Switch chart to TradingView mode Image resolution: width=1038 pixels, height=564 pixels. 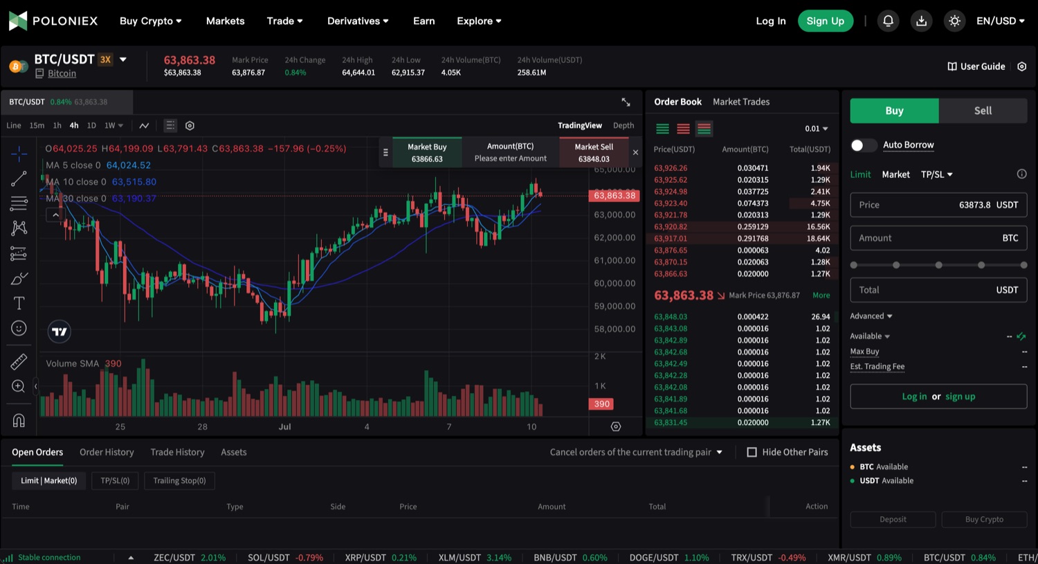coord(580,125)
